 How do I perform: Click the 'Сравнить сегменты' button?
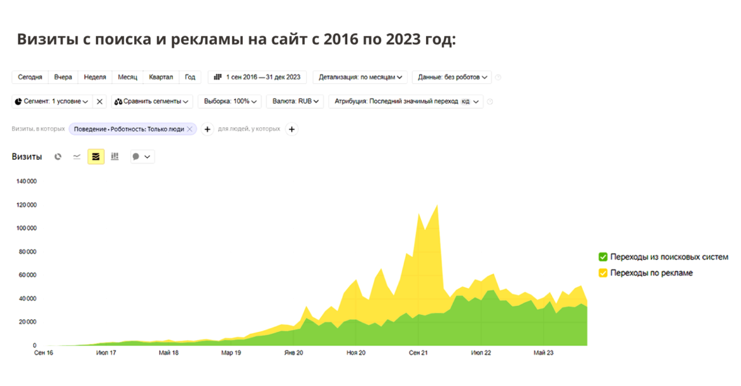(151, 101)
